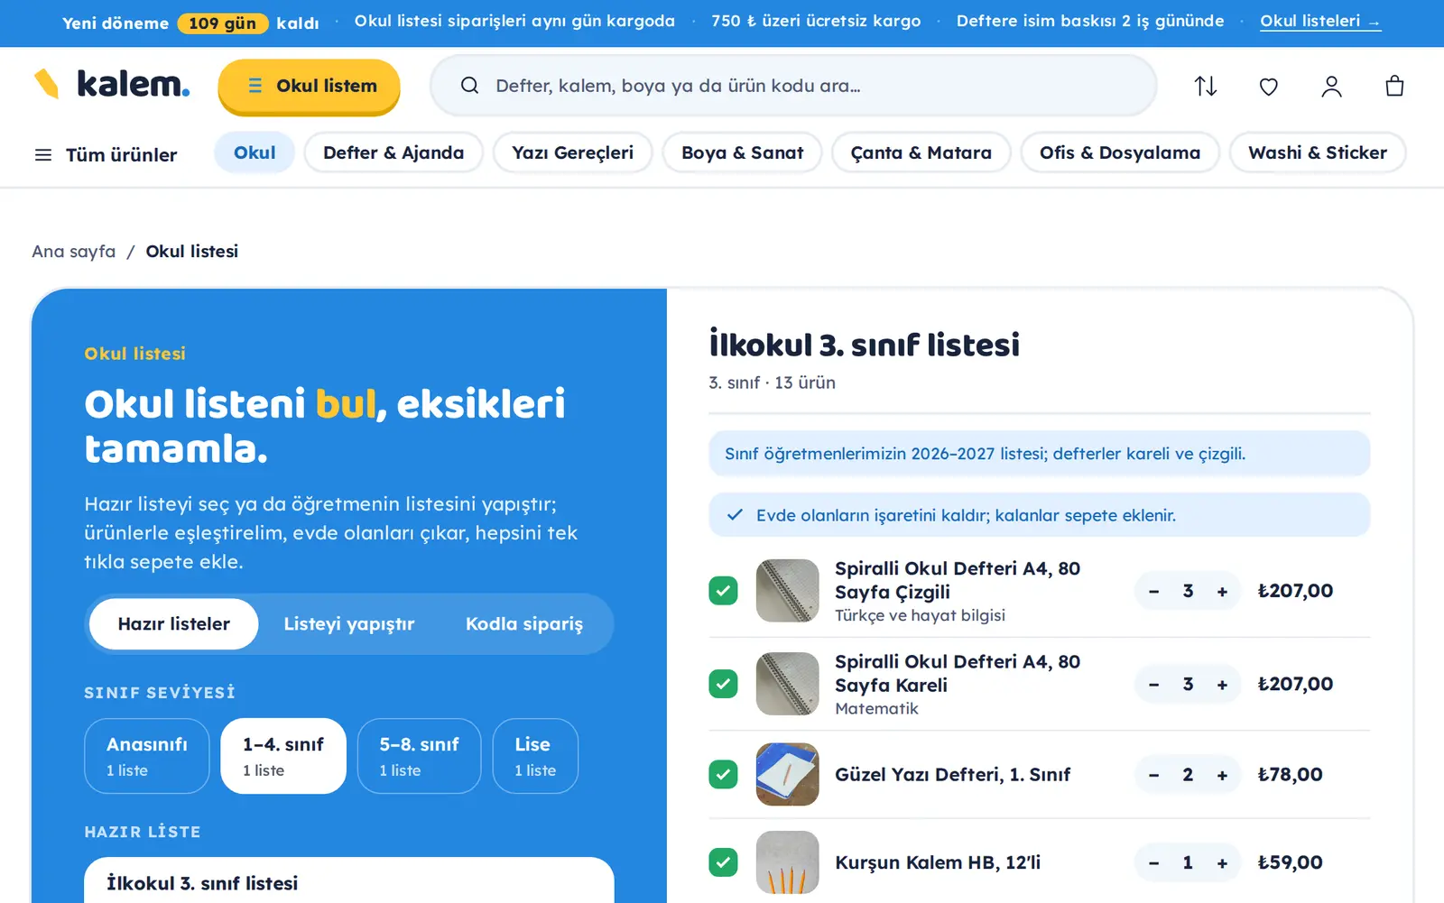Open Spiralli Çizgili notebook thumbnail
Image resolution: width=1444 pixels, height=903 pixels.
(x=787, y=591)
